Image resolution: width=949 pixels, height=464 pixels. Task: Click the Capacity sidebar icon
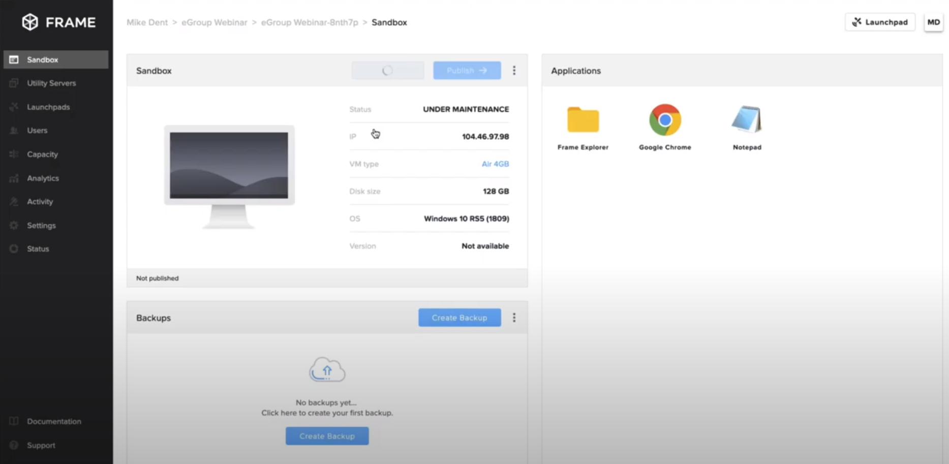[14, 154]
